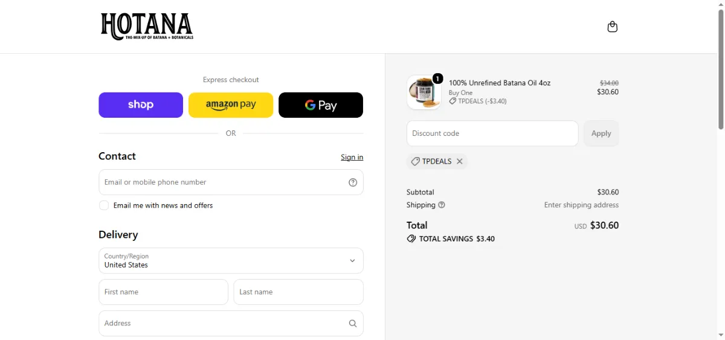Click the Apply discount button

601,133
